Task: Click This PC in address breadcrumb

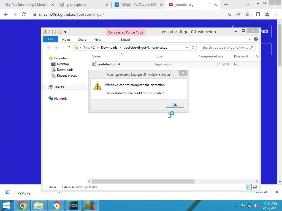Action: click(x=89, y=48)
